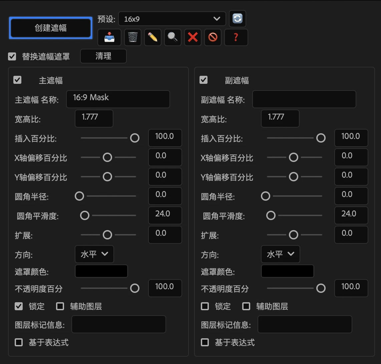The width and height of the screenshot is (381, 364).
Task: Enable 锁定 checkbox in the 副遮幅 panel
Action: coord(205,306)
